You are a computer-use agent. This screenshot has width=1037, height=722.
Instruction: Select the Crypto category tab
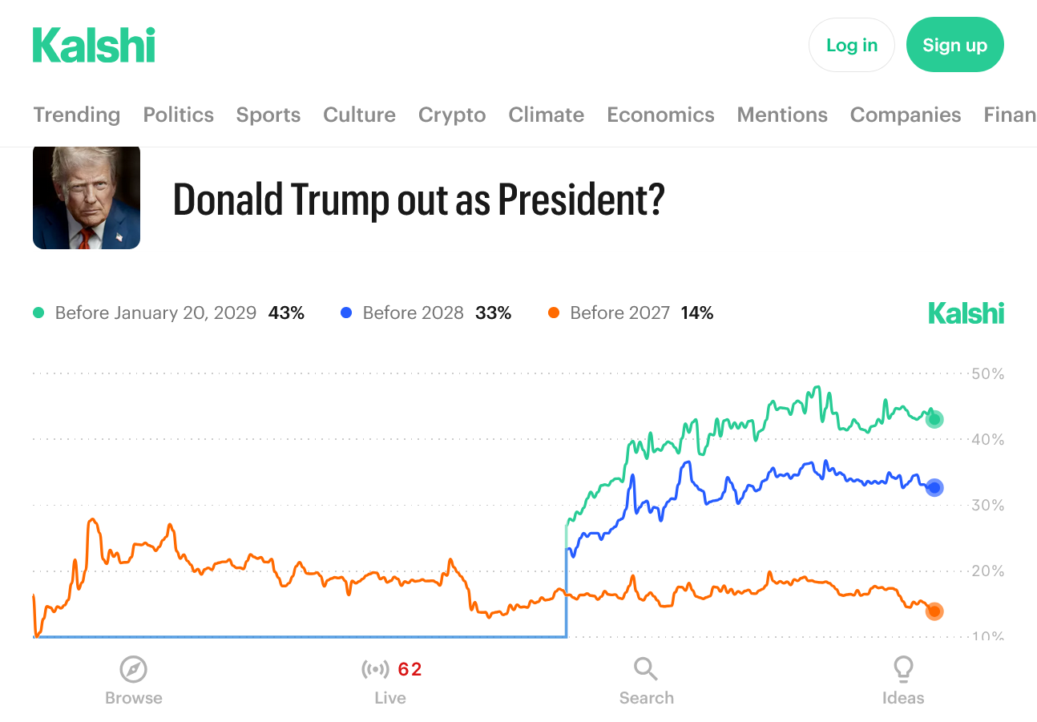pyautogui.click(x=452, y=115)
